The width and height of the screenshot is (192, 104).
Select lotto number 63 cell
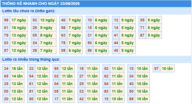63,35
